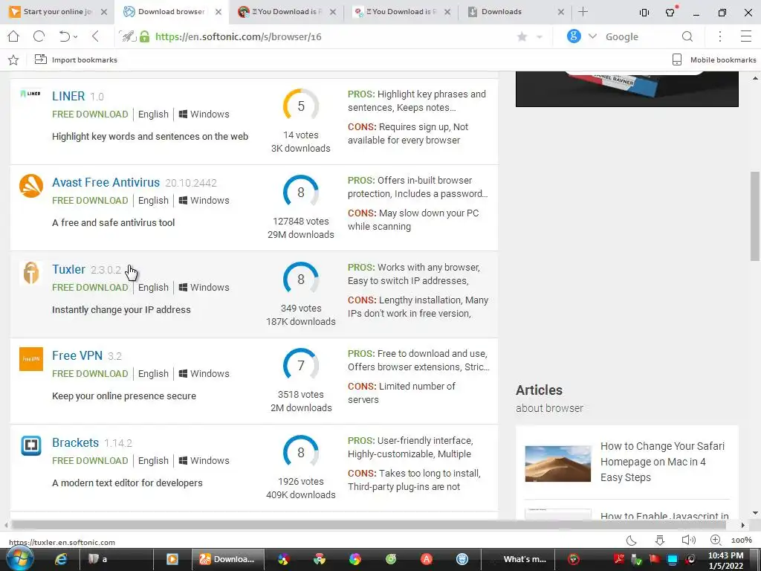Click the orange Free VPN logo icon
The image size is (761, 571).
pos(31,359)
